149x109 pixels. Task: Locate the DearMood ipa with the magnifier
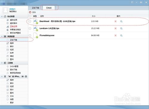[121, 21]
